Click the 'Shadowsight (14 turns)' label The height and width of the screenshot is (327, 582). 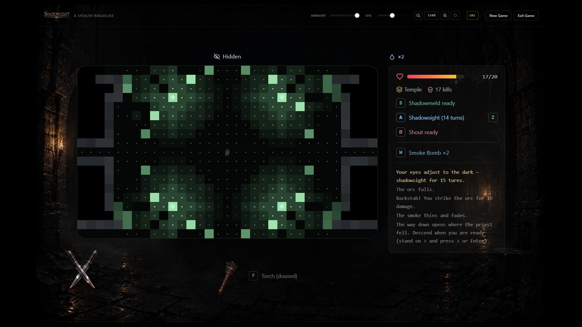(x=436, y=118)
